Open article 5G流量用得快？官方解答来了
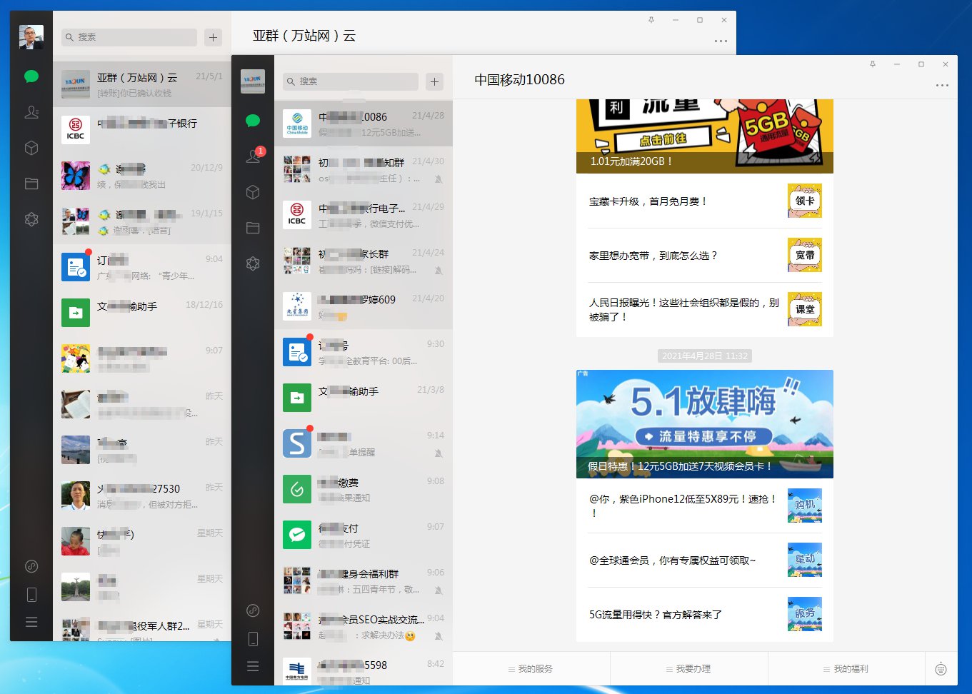The height and width of the screenshot is (694, 972). 705,615
